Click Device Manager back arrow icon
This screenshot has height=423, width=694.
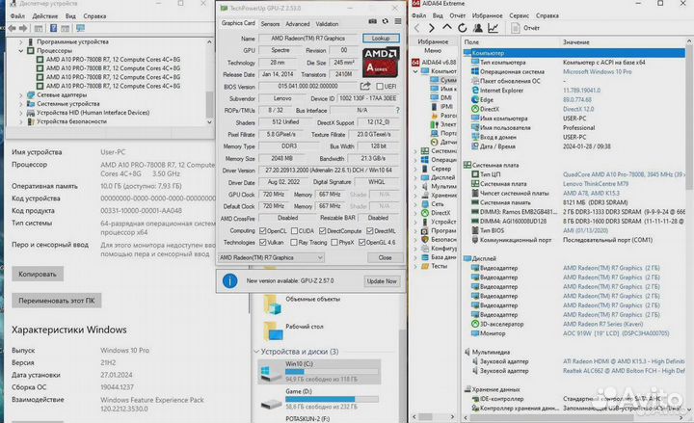coord(12,28)
